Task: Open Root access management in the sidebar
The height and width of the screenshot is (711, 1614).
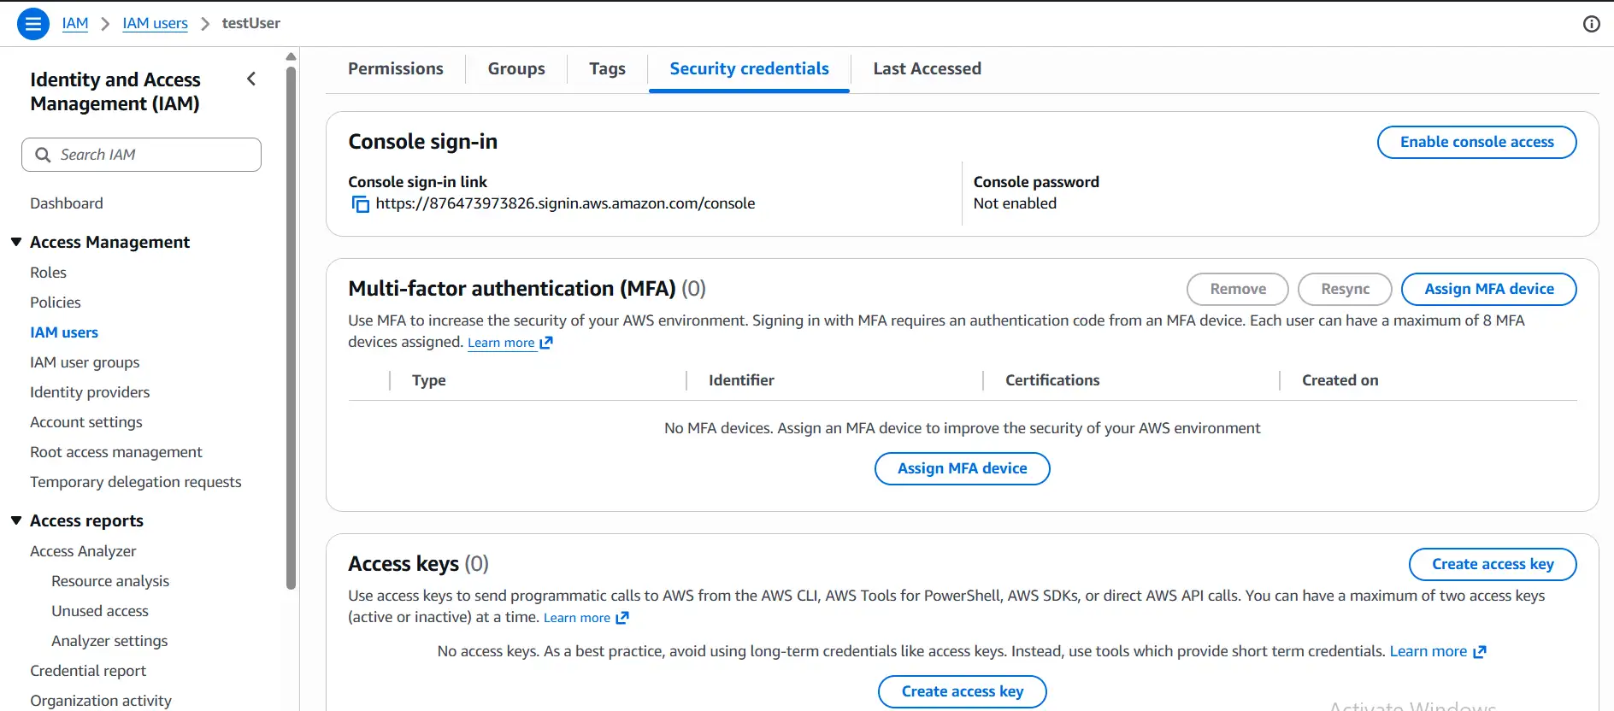Action: click(116, 452)
